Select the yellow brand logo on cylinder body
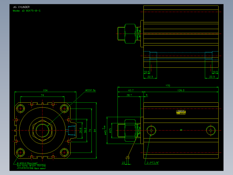This screenshot has width=233, height=175. 181,112
